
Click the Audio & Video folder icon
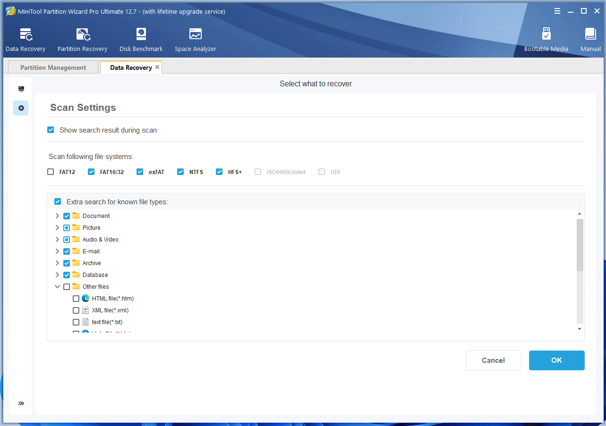[76, 239]
